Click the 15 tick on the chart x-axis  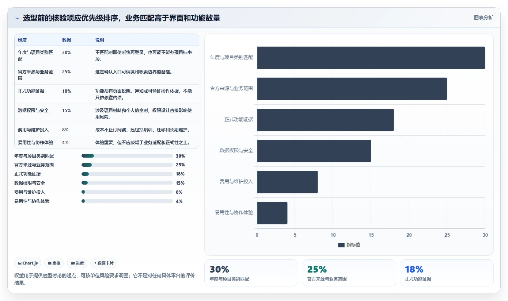click(x=371, y=235)
